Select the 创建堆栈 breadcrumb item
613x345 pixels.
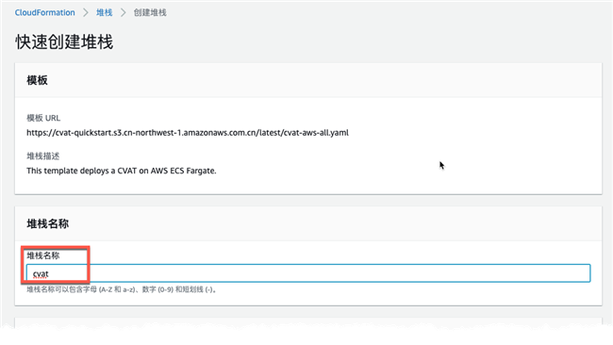(150, 12)
